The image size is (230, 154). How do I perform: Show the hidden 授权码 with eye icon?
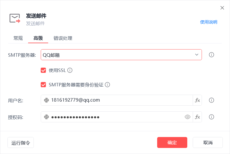[x=188, y=117]
